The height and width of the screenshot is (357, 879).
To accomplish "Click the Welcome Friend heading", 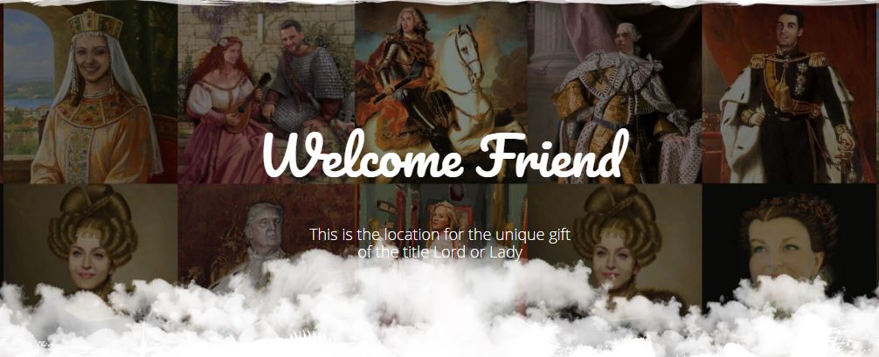I will click(x=446, y=154).
